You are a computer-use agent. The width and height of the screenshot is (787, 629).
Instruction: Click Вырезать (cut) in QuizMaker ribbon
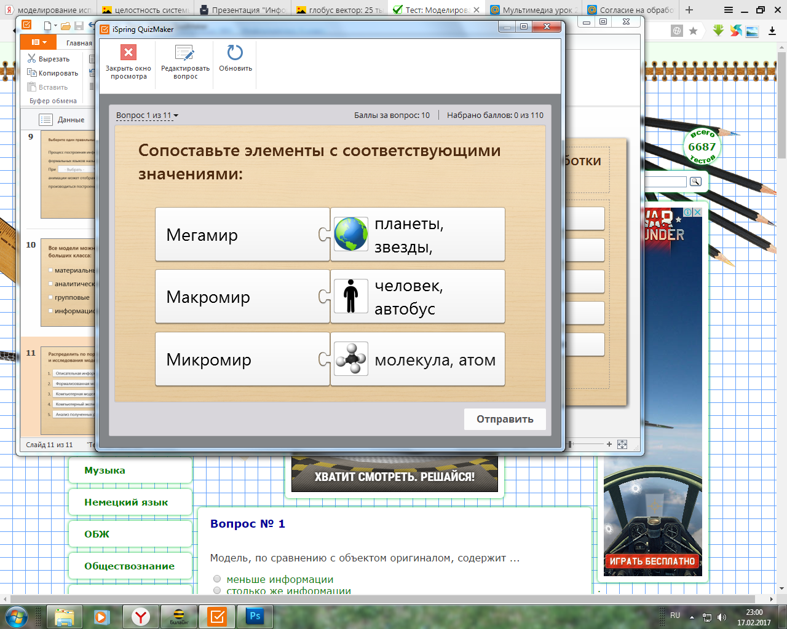click(x=49, y=59)
